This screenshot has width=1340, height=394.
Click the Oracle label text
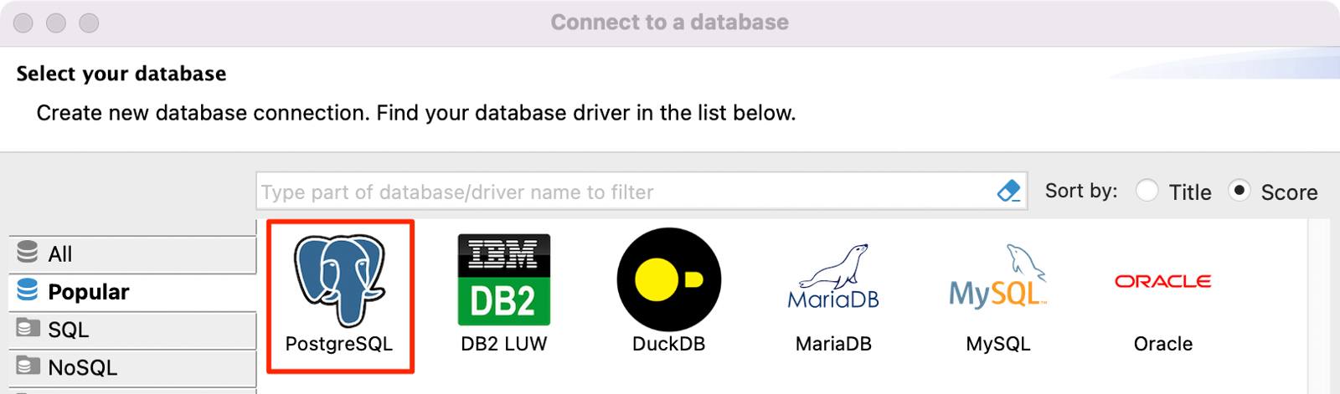click(x=1162, y=344)
